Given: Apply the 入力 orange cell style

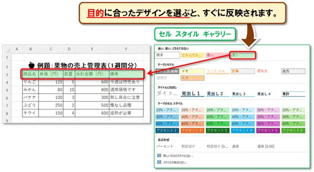Looking at the screenshot, I should click(x=192, y=78).
